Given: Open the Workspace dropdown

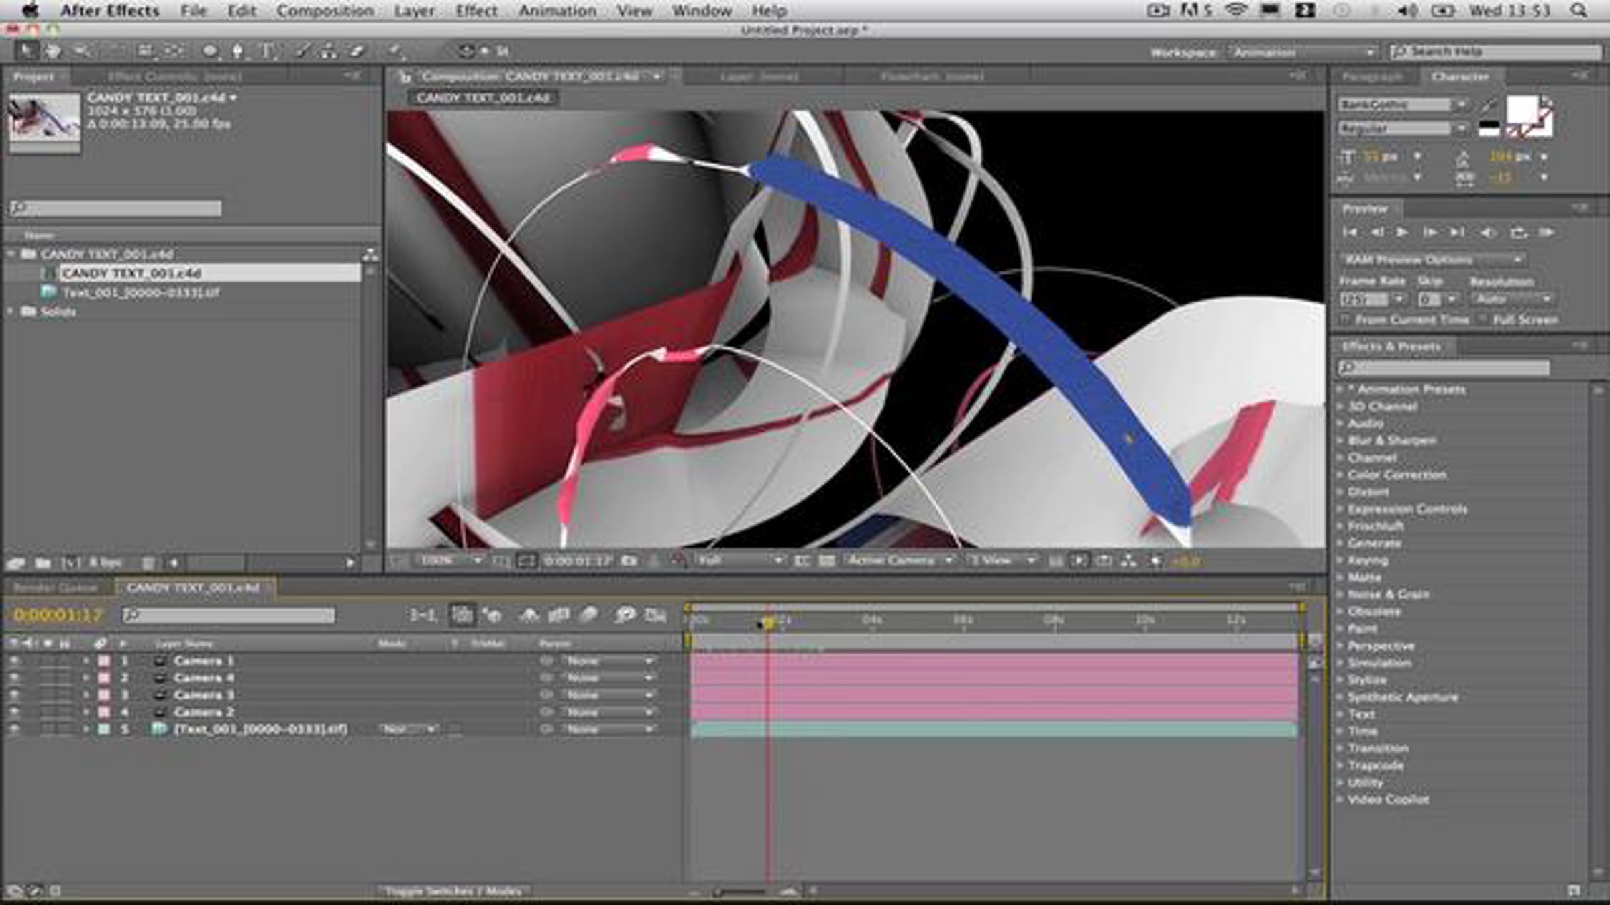Looking at the screenshot, I should tap(1303, 52).
